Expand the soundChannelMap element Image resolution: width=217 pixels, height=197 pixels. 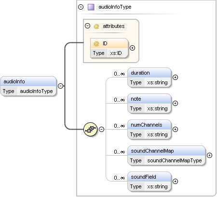(x=209, y=156)
